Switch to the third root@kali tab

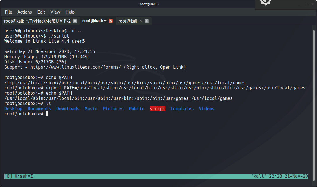130,21
